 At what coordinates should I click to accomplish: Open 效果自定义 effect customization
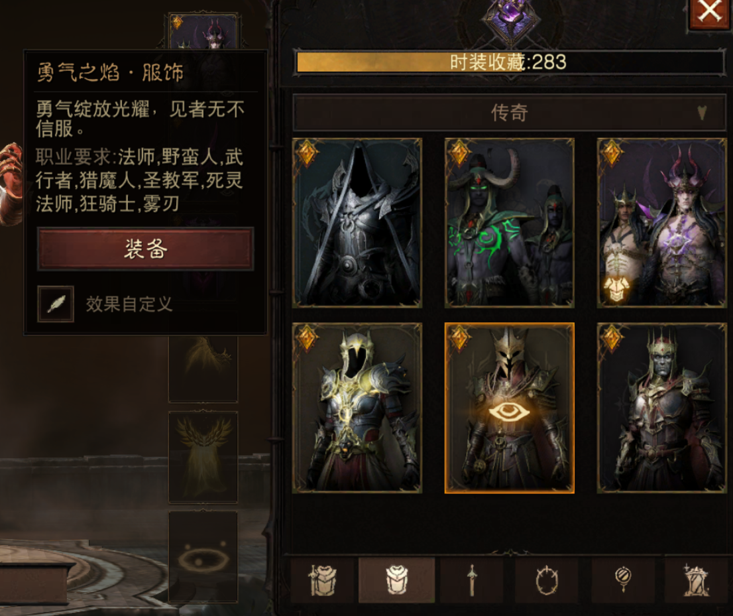click(x=129, y=304)
